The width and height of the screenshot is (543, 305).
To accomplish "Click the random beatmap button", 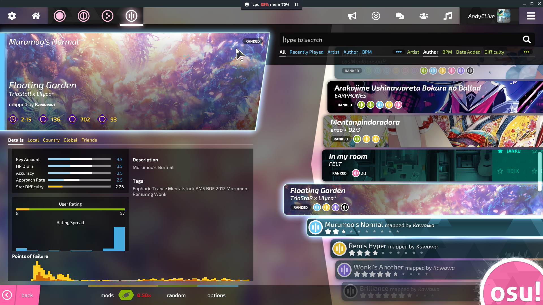I will pyautogui.click(x=176, y=295).
